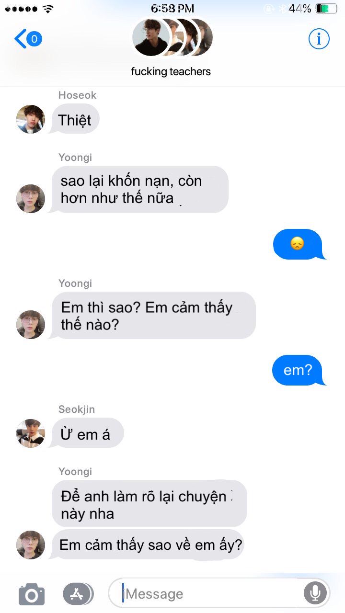Select the Để anh làm rõ lại message
345x613 pixels.
(x=149, y=504)
